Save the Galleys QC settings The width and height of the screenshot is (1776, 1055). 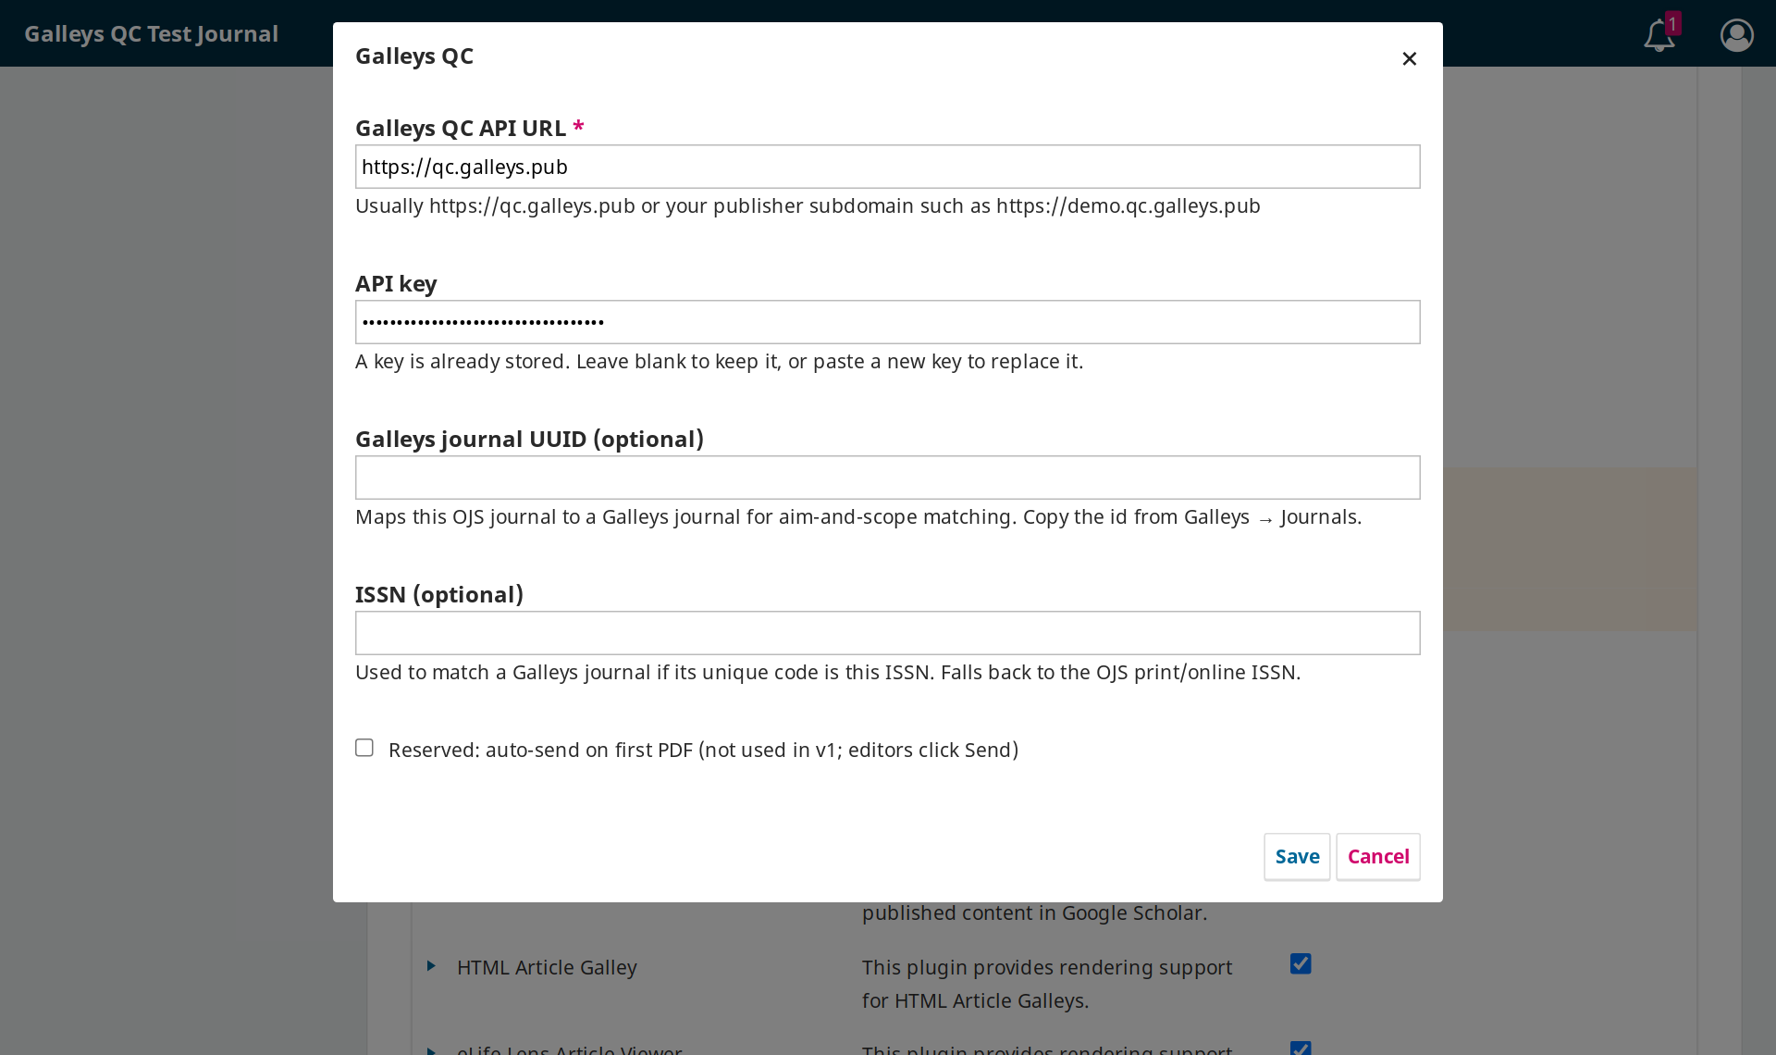coord(1297,857)
